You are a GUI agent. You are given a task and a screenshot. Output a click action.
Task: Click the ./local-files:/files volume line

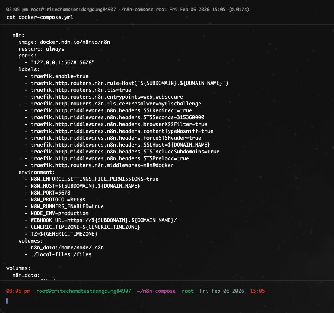[x=61, y=254]
